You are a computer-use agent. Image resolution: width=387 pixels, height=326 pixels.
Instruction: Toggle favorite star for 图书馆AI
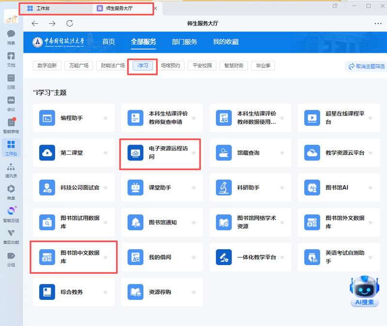371,188
